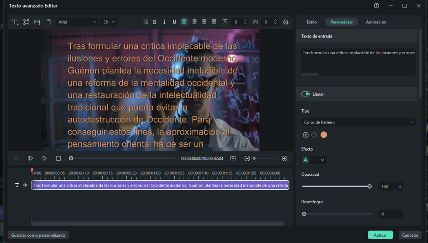Toggle italic text formatting
Screen dimensions: 428x243
164,22
